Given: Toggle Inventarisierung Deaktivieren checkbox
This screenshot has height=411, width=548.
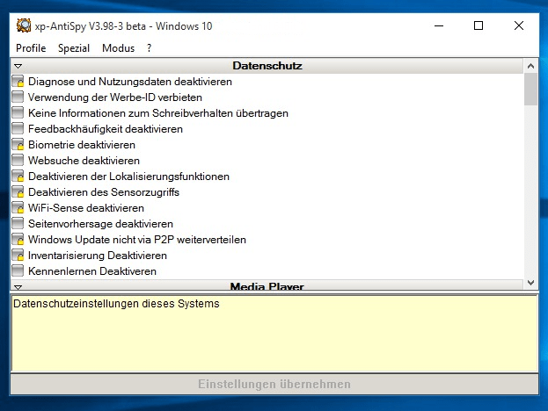Looking at the screenshot, I should [x=18, y=255].
